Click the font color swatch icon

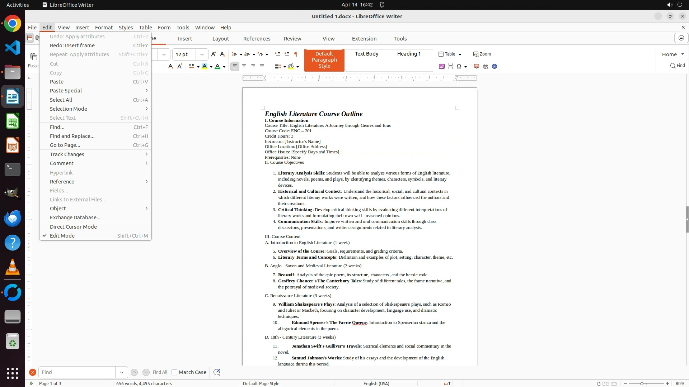click(217, 66)
